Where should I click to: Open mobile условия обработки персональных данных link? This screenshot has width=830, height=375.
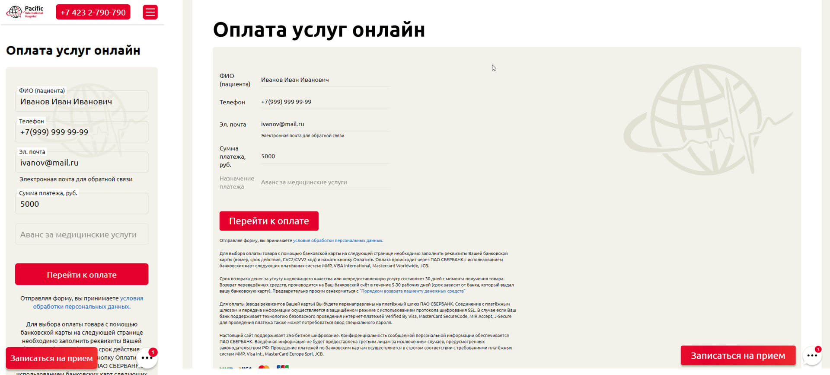click(x=88, y=302)
